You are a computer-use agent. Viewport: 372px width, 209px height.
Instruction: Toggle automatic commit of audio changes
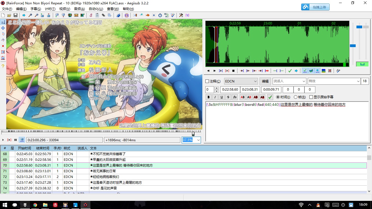pos(305,71)
